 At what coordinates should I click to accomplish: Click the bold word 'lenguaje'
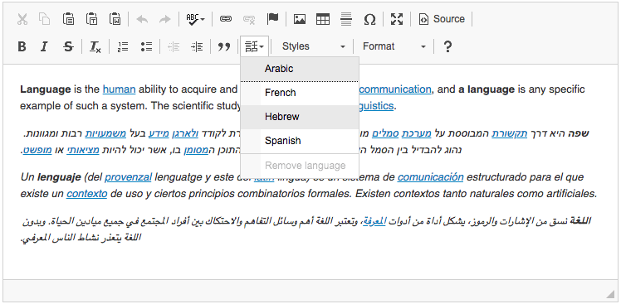pyautogui.click(x=59, y=177)
